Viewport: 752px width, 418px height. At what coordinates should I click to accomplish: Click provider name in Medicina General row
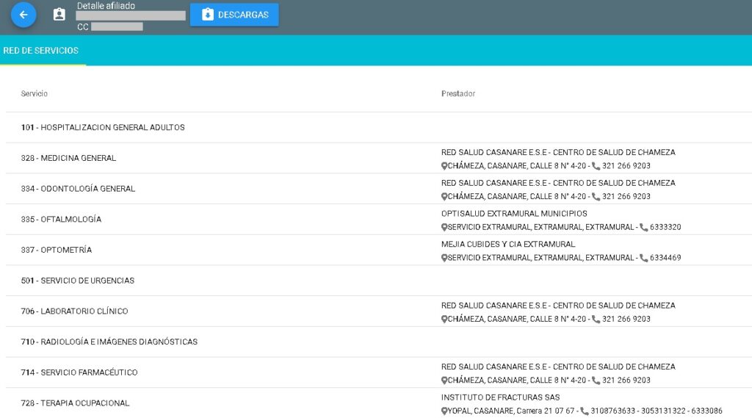tap(558, 152)
